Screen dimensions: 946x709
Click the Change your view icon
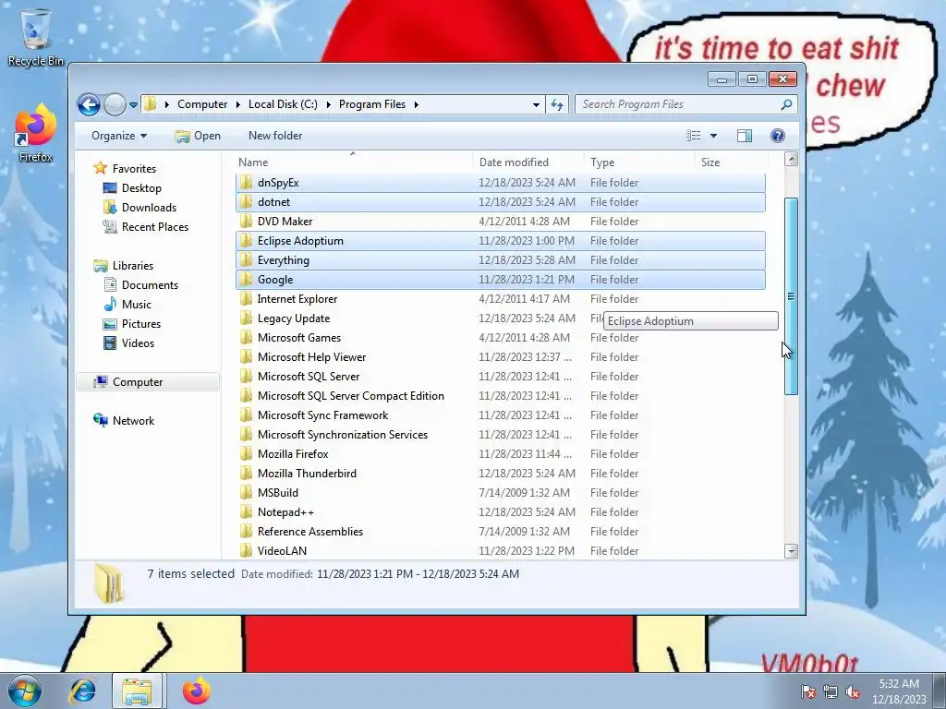[x=694, y=136]
